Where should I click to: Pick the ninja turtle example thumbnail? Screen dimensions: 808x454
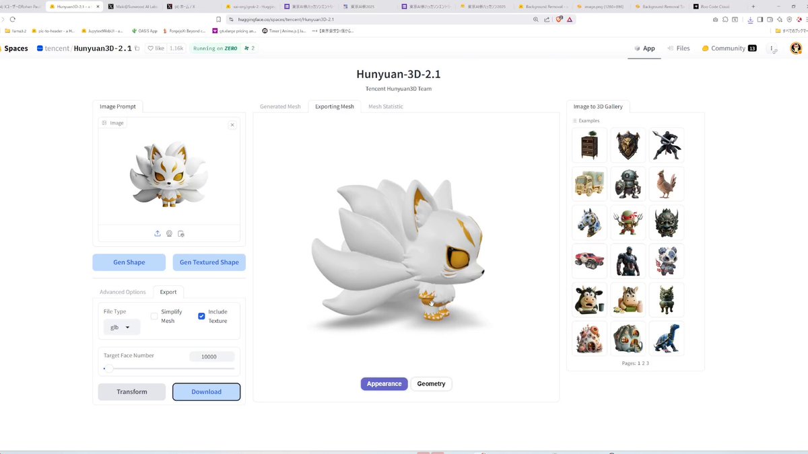click(628, 223)
